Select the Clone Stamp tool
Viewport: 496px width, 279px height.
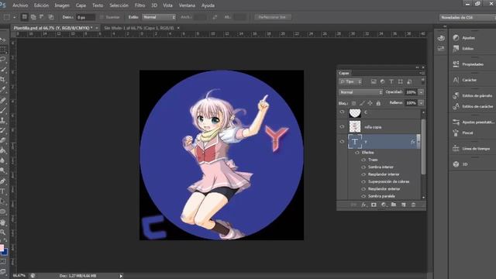tap(3, 120)
